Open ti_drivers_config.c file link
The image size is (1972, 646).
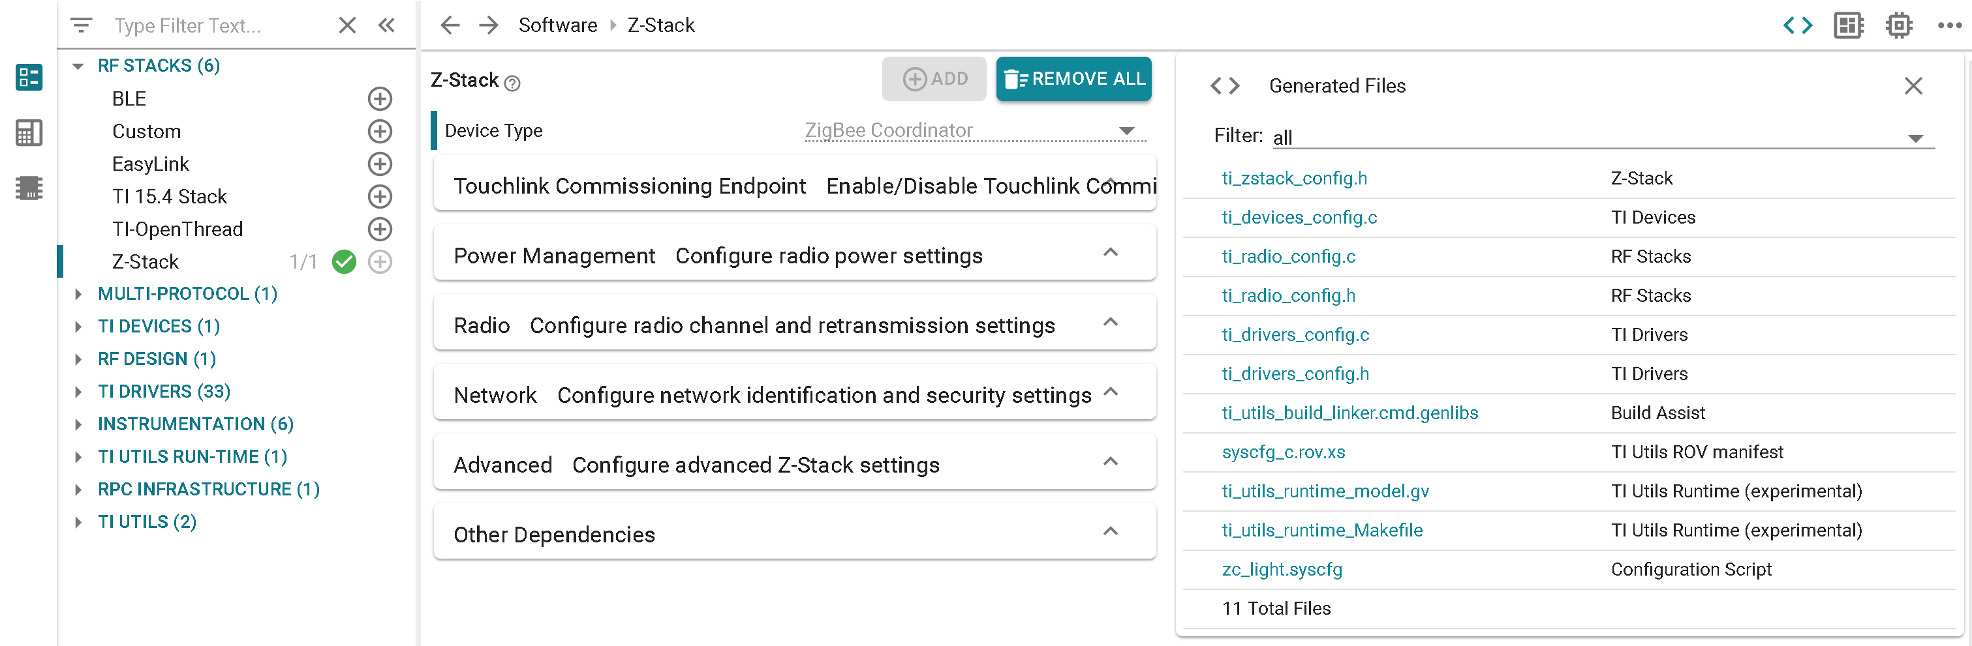coord(1295,334)
